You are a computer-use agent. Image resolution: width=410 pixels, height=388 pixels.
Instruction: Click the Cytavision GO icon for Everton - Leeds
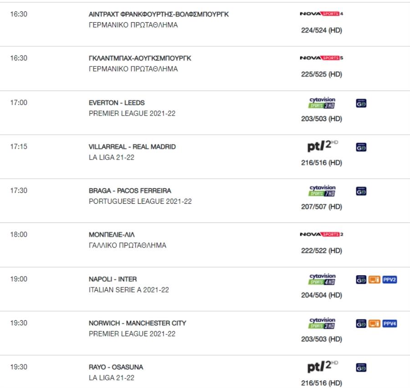[361, 103]
